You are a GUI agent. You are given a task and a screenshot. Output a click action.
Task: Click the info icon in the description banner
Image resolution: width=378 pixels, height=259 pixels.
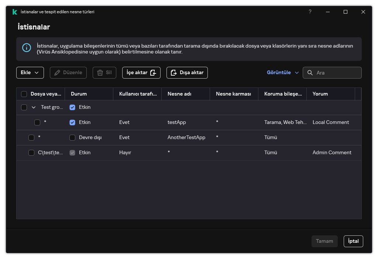[x=27, y=48]
